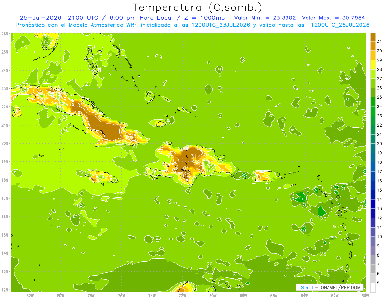Click the legend label "24" on the color scale

[x=379, y=106]
